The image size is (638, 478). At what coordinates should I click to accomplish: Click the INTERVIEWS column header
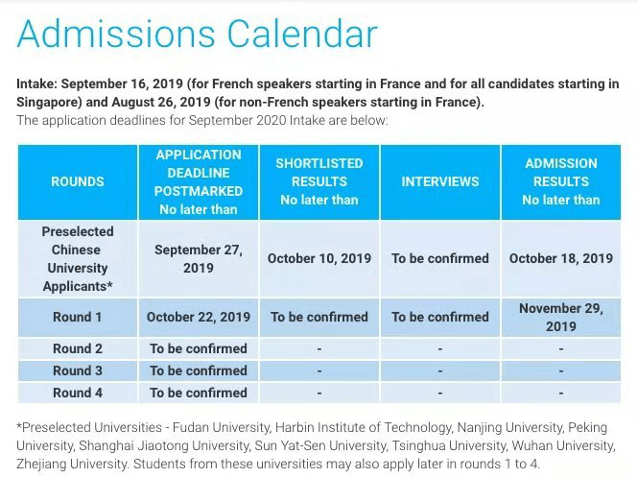coord(440,181)
